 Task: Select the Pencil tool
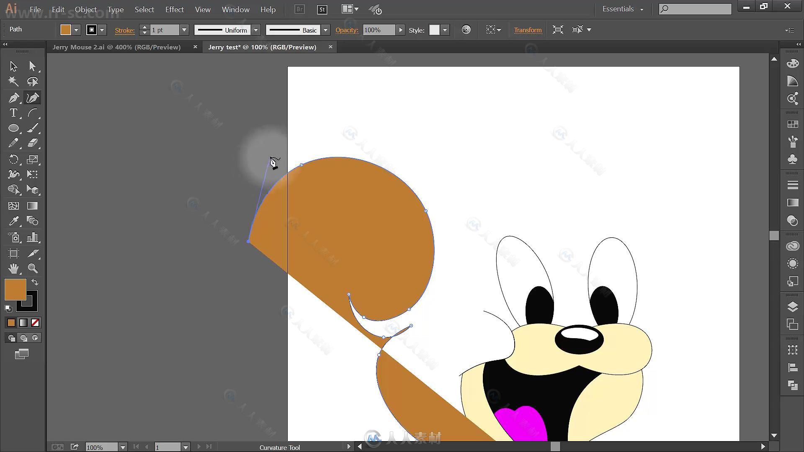[x=13, y=143]
